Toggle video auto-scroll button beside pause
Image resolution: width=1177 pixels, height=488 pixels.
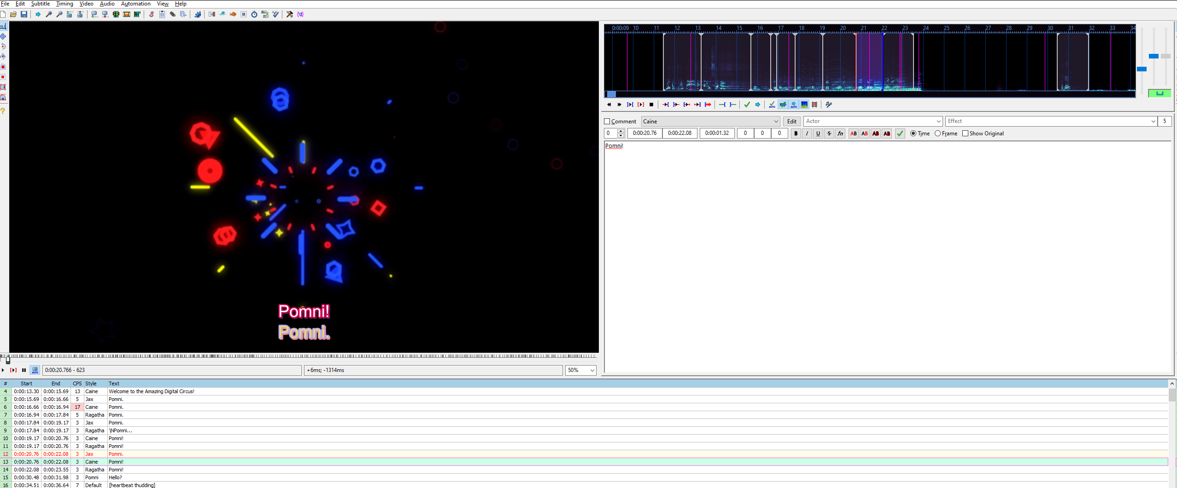pos(35,370)
